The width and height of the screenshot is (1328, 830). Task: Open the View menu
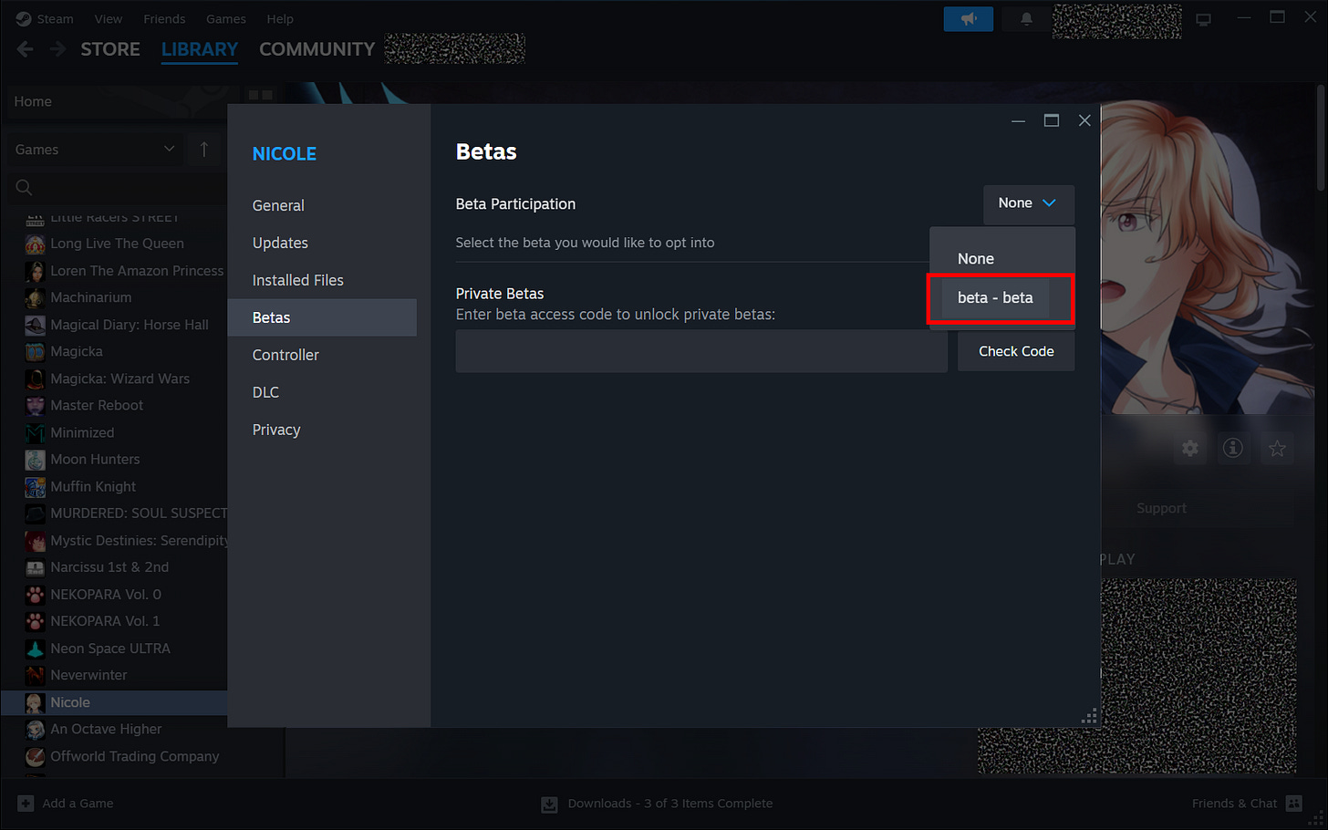coord(108,19)
